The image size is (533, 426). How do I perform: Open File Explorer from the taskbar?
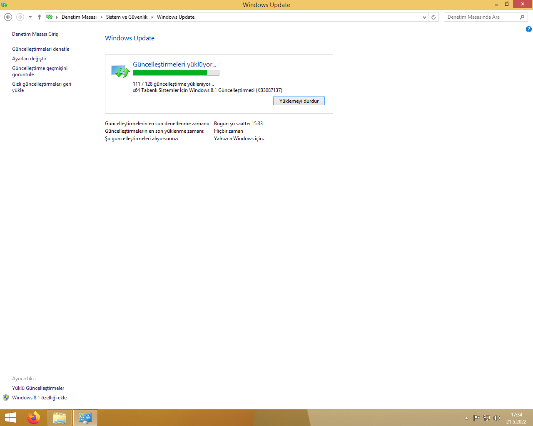coord(60,418)
